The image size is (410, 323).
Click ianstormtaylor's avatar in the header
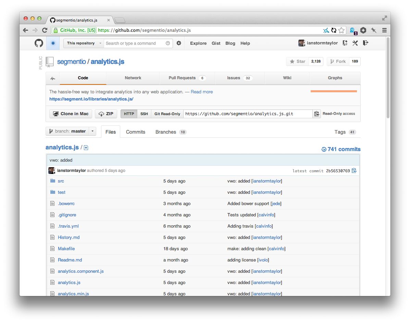[x=301, y=43]
